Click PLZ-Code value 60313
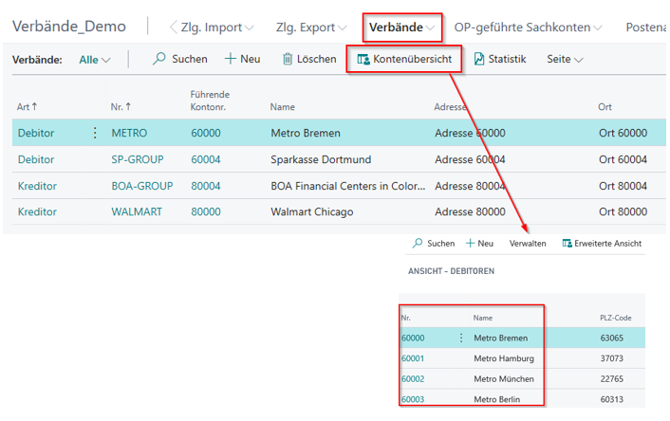 pyautogui.click(x=611, y=399)
